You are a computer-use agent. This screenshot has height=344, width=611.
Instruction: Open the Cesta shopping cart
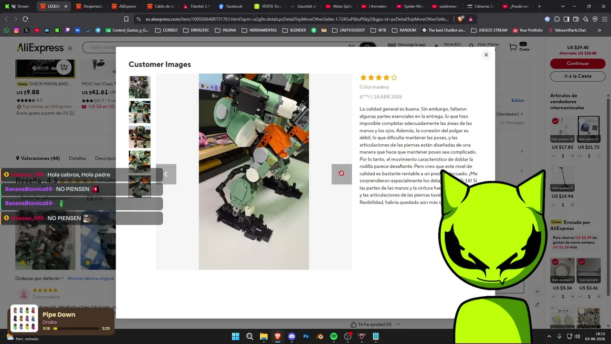(x=519, y=47)
